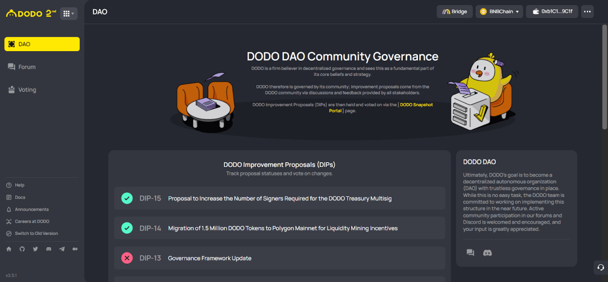Viewport: 608px width, 282px height.
Task: Click the Careers at DODO icon
Action: pyautogui.click(x=9, y=222)
